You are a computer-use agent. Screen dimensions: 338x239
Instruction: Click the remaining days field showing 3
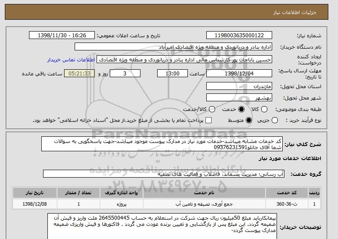point(125,73)
